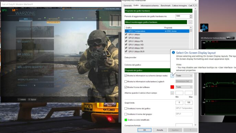Screen dimensions: 236x133
Task: Switch to the Generale tab
Action: click(128, 5)
